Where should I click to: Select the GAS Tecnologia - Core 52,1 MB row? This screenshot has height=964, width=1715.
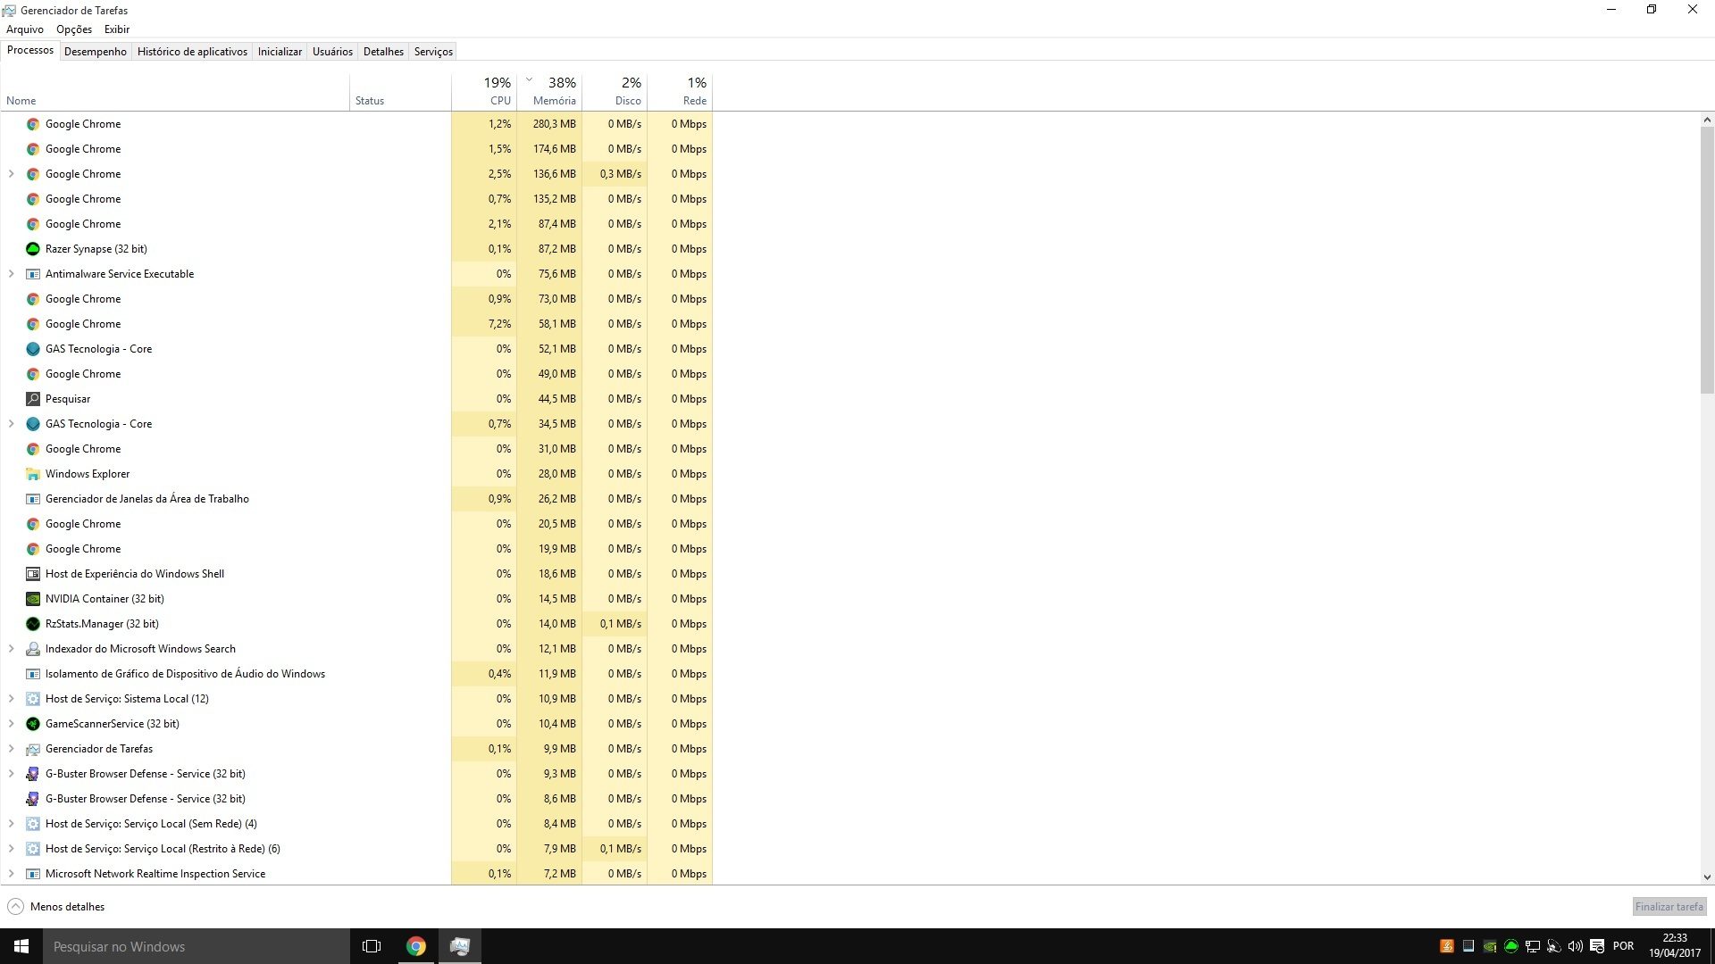tap(357, 349)
